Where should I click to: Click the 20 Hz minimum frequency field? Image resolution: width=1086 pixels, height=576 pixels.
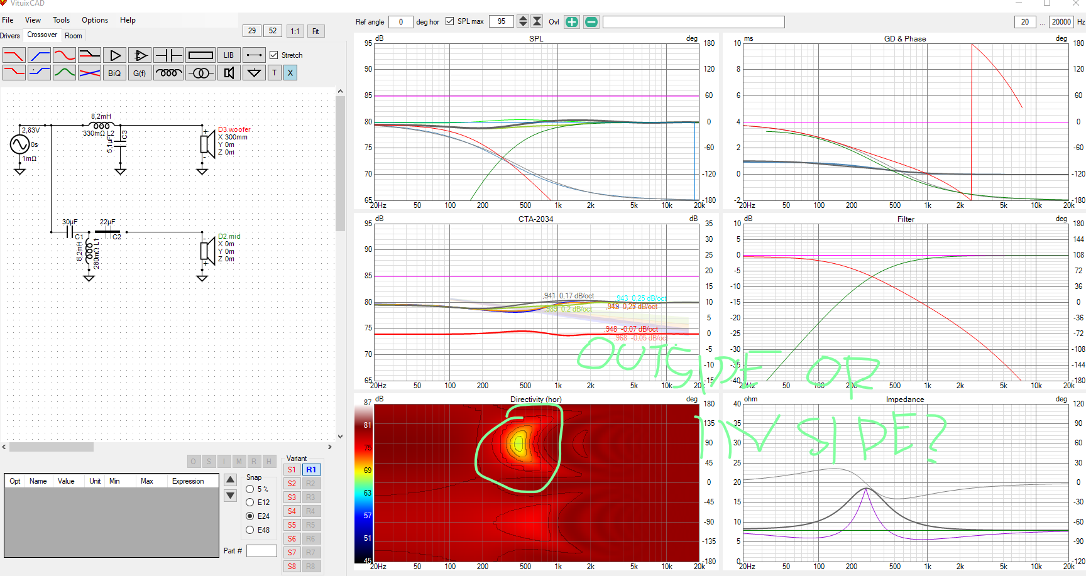click(x=1025, y=22)
